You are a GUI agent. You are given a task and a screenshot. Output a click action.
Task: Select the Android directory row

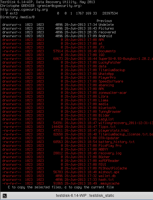pos(57,36)
